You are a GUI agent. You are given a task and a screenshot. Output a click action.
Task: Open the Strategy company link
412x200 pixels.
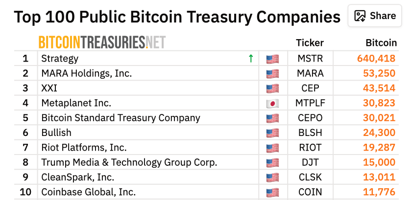(60, 59)
